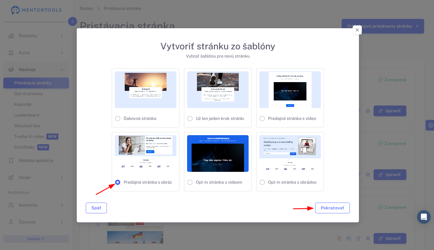Open the settings gear tab on right edge
434x250 pixels.
(x=430, y=125)
